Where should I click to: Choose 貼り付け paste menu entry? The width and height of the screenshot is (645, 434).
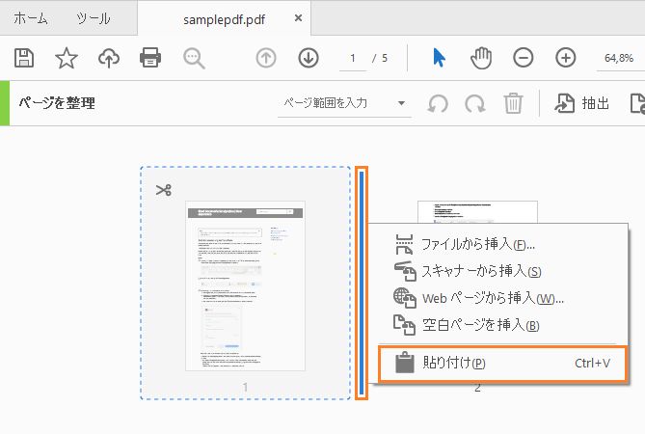(503, 364)
